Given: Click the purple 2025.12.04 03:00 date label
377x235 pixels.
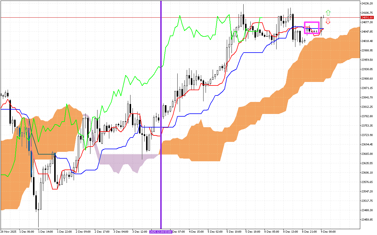Looking at the screenshot, I should (161, 232).
